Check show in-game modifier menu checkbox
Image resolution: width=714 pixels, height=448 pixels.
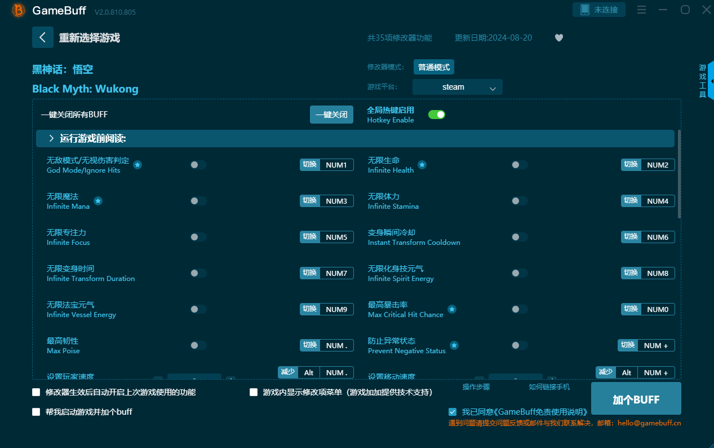click(x=254, y=392)
